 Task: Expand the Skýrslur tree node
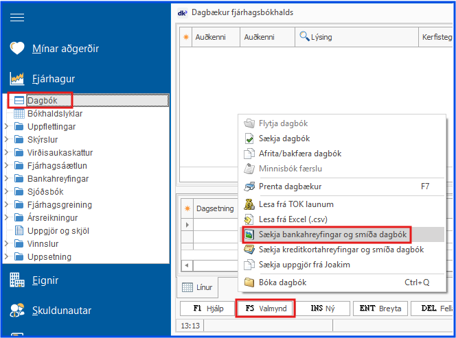click(x=7, y=140)
